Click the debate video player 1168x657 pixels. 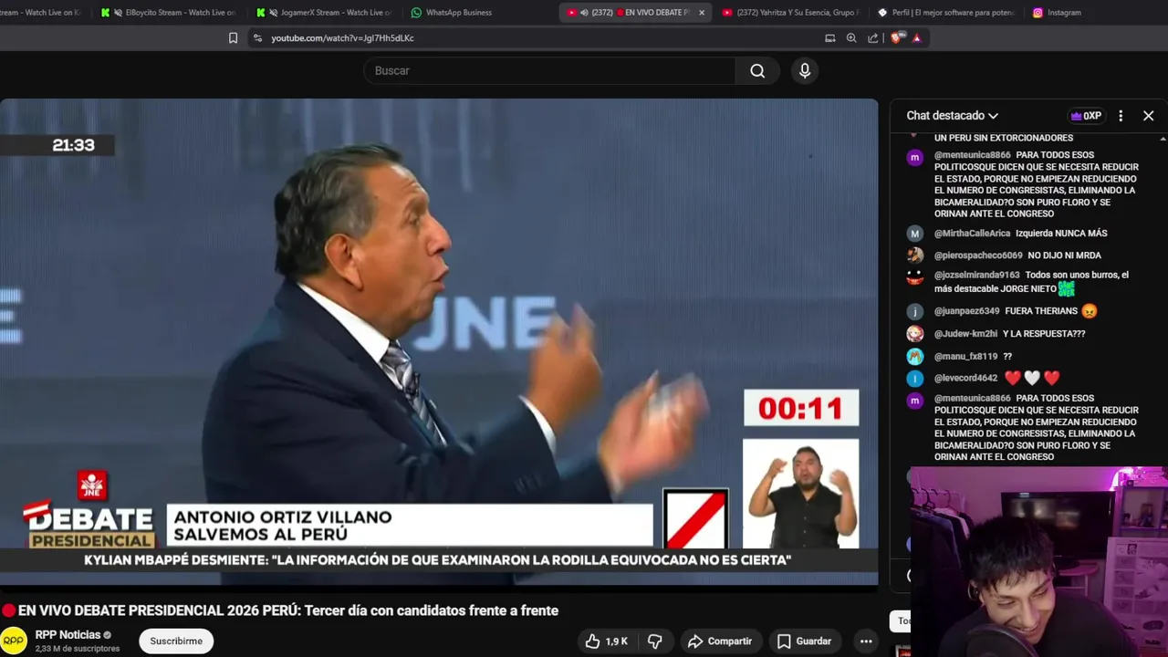(x=439, y=341)
